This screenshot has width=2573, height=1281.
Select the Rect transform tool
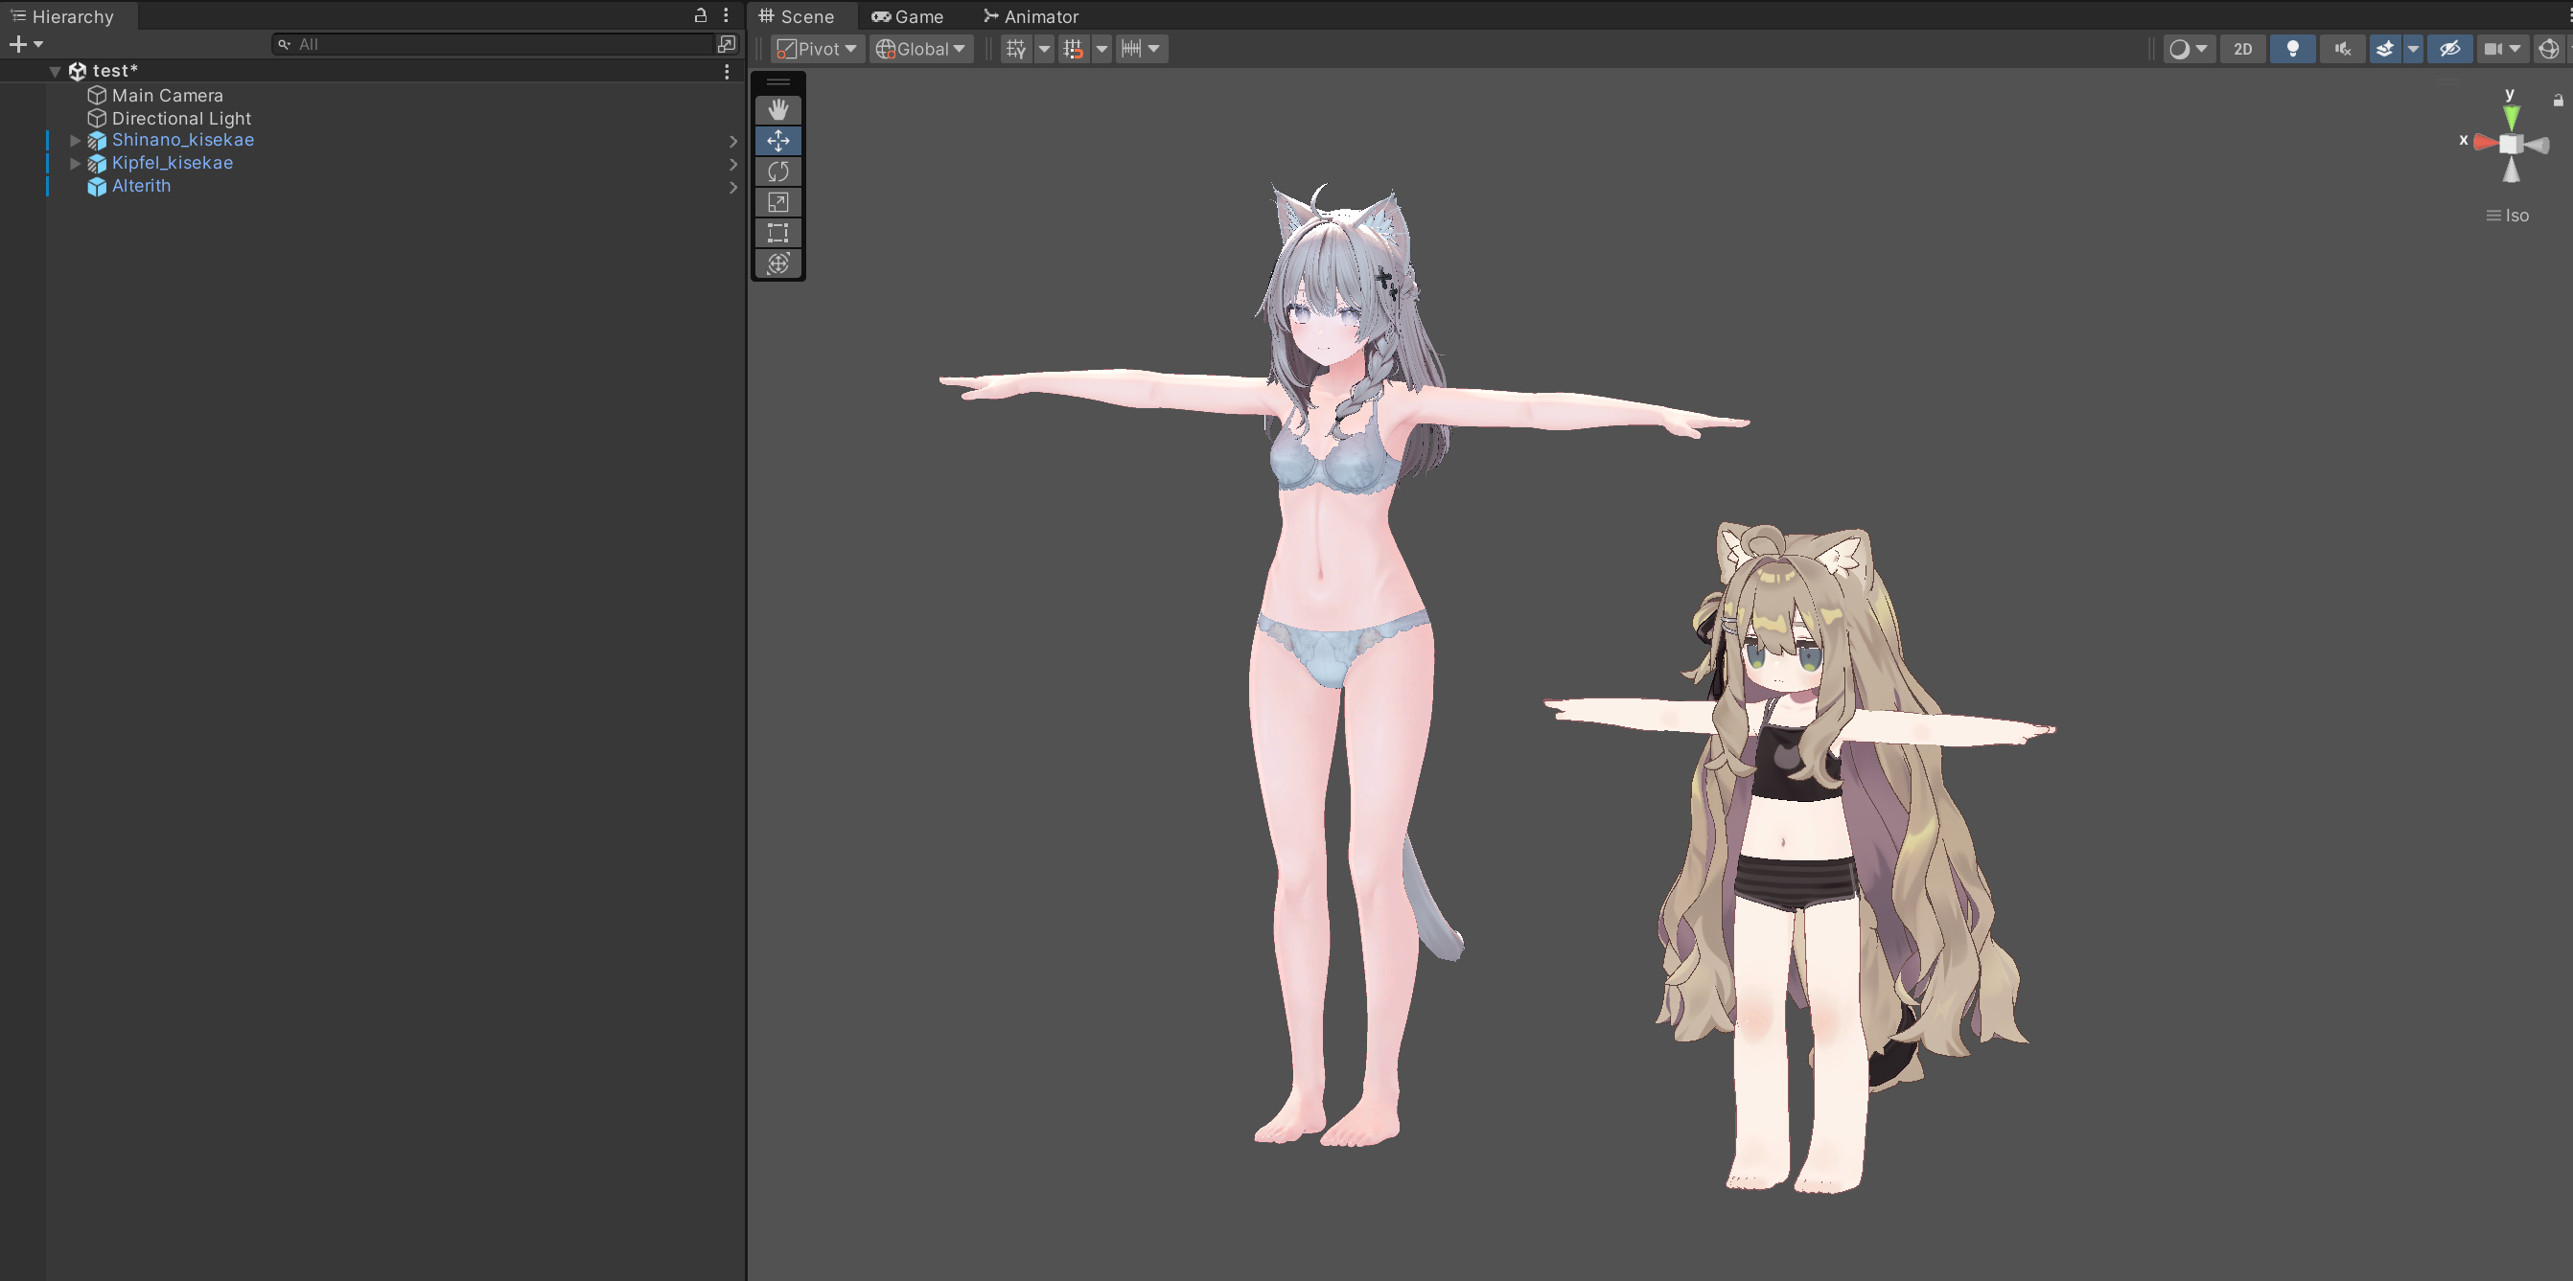[778, 234]
